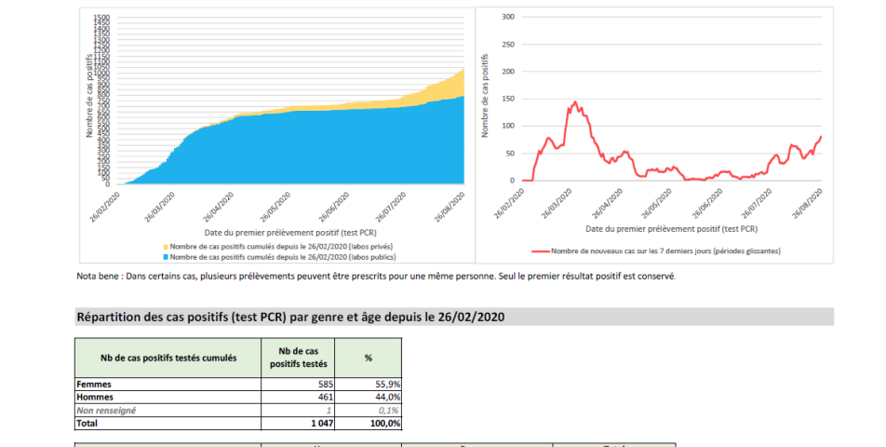The image size is (886, 447).
Task: Click the Non renseigné row label
Action: point(107,409)
